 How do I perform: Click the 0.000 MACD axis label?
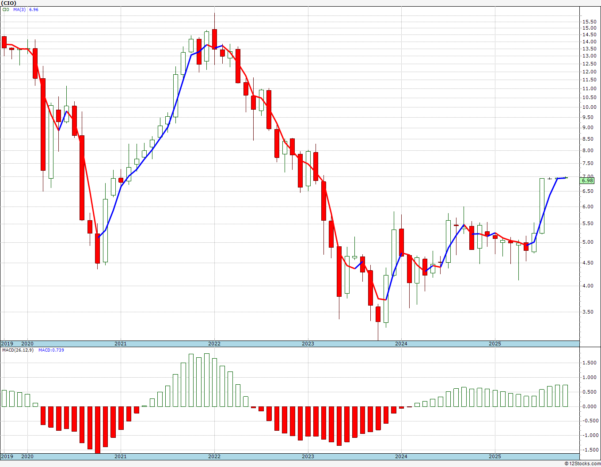point(590,406)
